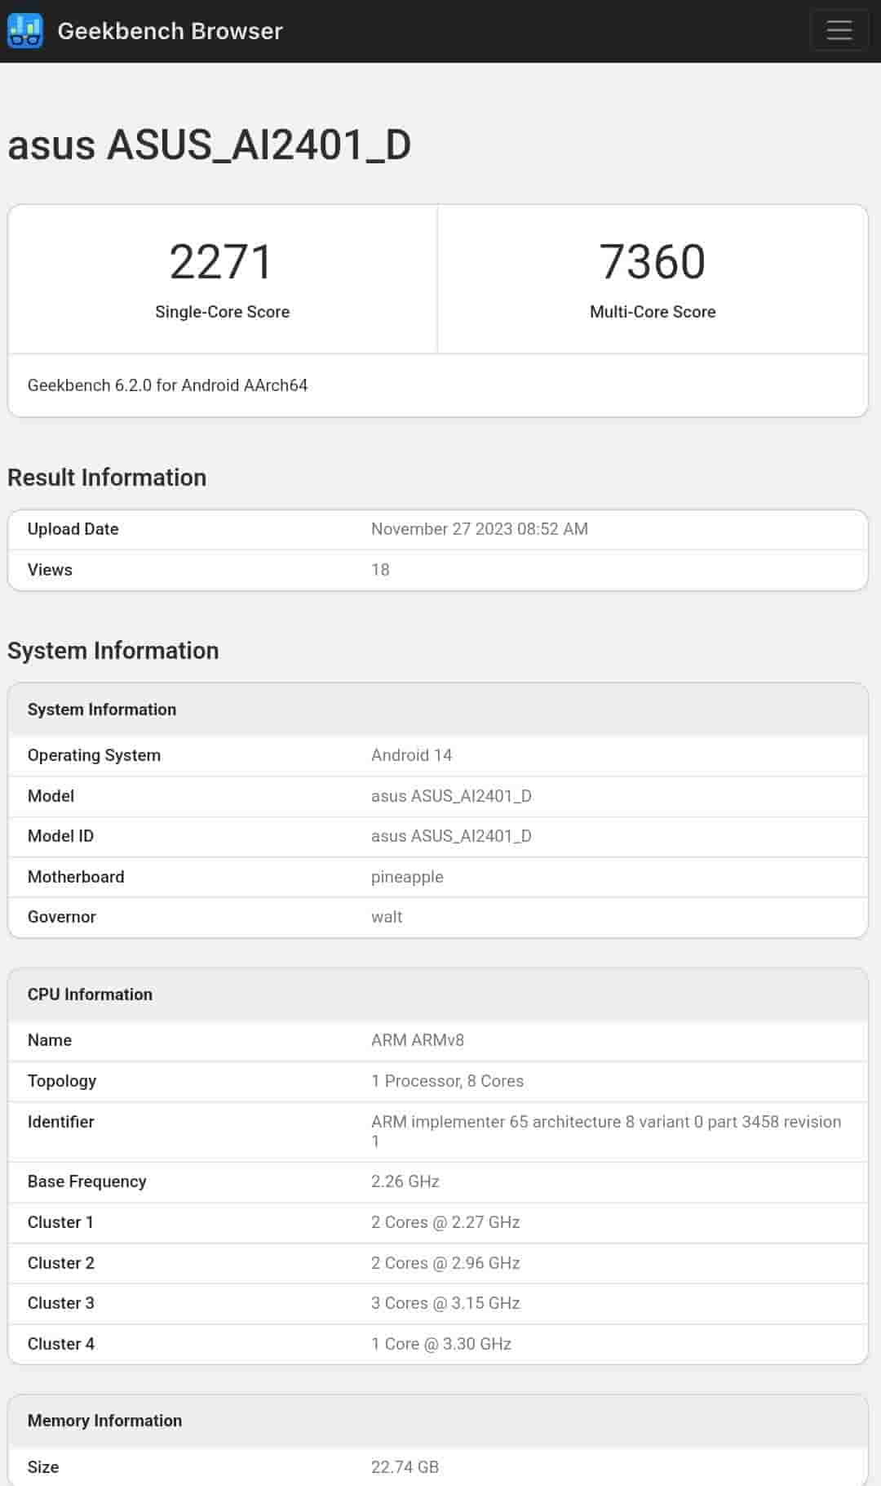881x1486 pixels.
Task: Open the hamburger navigation menu
Action: (839, 31)
